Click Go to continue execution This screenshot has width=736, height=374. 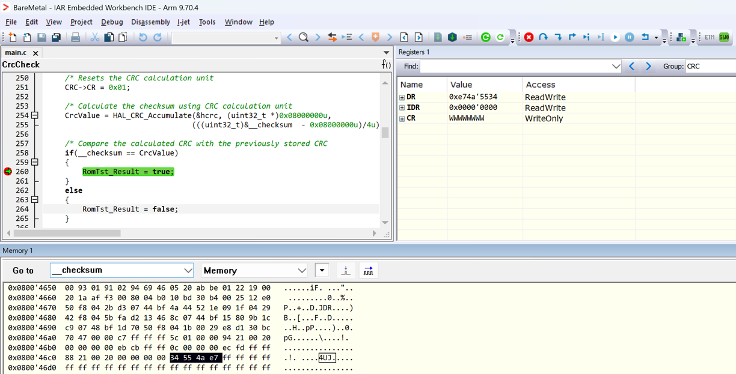tap(615, 37)
